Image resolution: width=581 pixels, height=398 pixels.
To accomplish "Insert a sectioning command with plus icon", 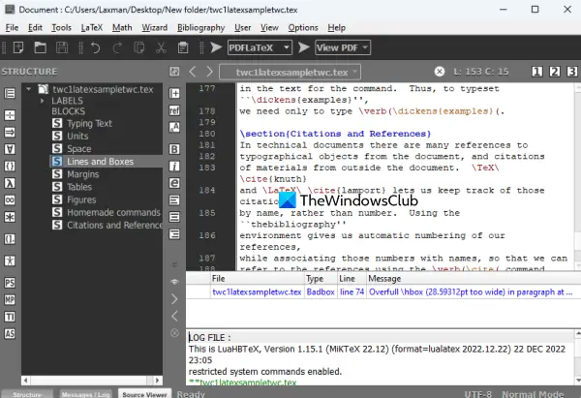I will [x=174, y=93].
